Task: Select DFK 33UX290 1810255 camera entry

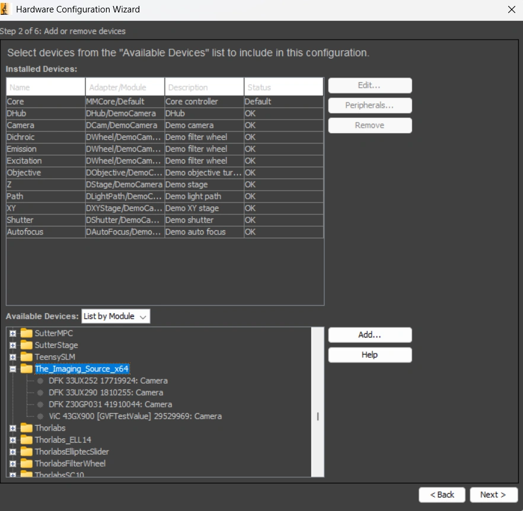Action: (x=106, y=393)
